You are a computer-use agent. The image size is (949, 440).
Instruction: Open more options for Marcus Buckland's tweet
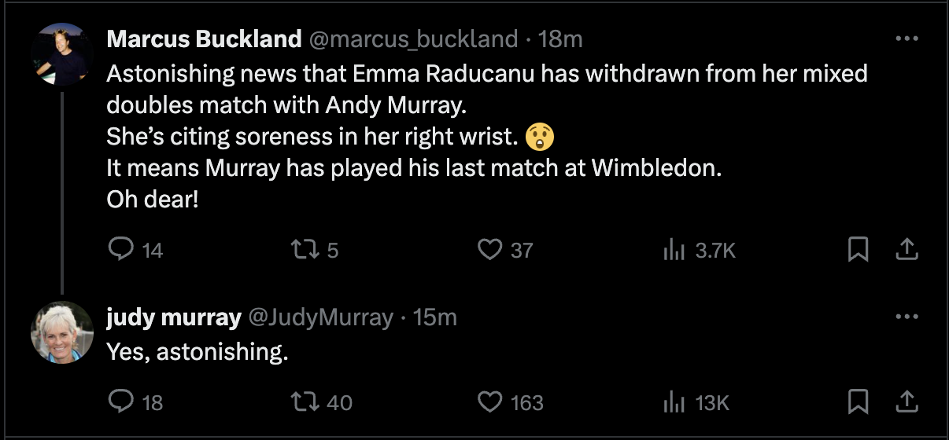[907, 38]
